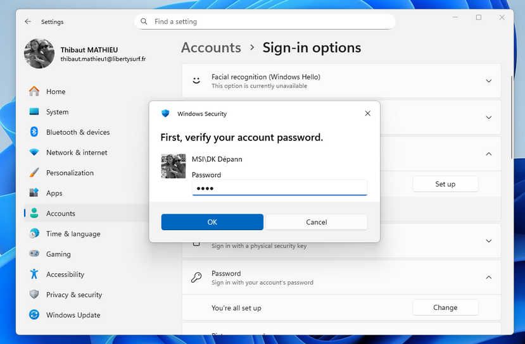Click the Windows Update refresh icon
525x344 pixels.
[x=34, y=314]
